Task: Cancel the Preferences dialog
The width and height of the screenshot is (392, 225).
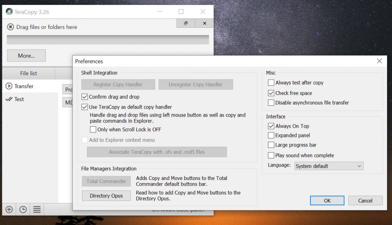Action: [365, 201]
